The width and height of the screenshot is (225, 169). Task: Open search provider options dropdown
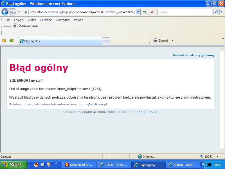click(221, 12)
